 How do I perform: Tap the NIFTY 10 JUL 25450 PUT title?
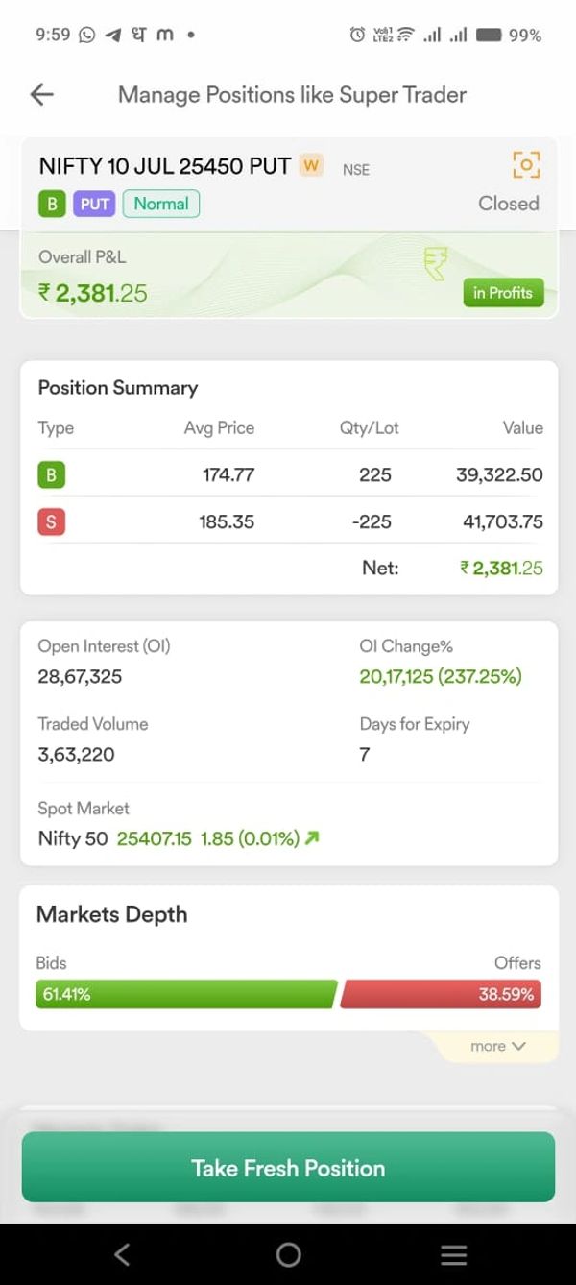pos(164,165)
